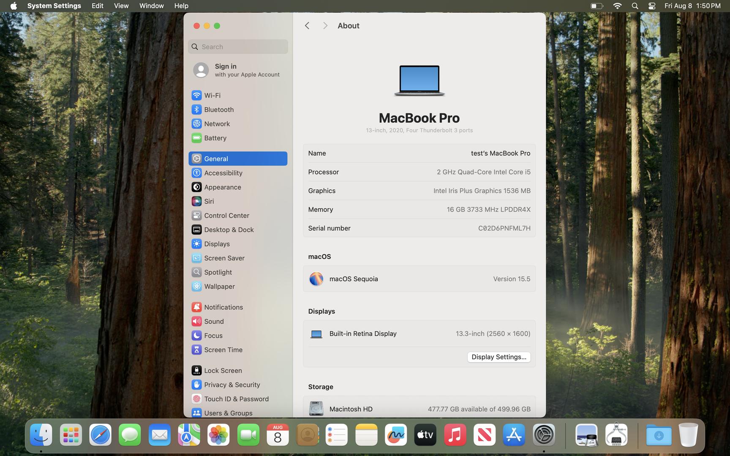The height and width of the screenshot is (456, 730).
Task: Open Mail from the Dock
Action: click(x=159, y=435)
